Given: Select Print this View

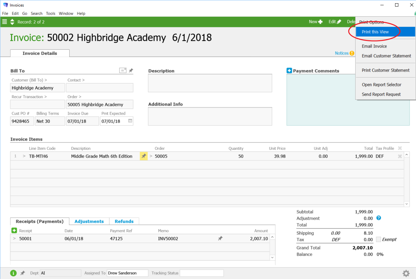Looking at the screenshot, I should pos(385,32).
